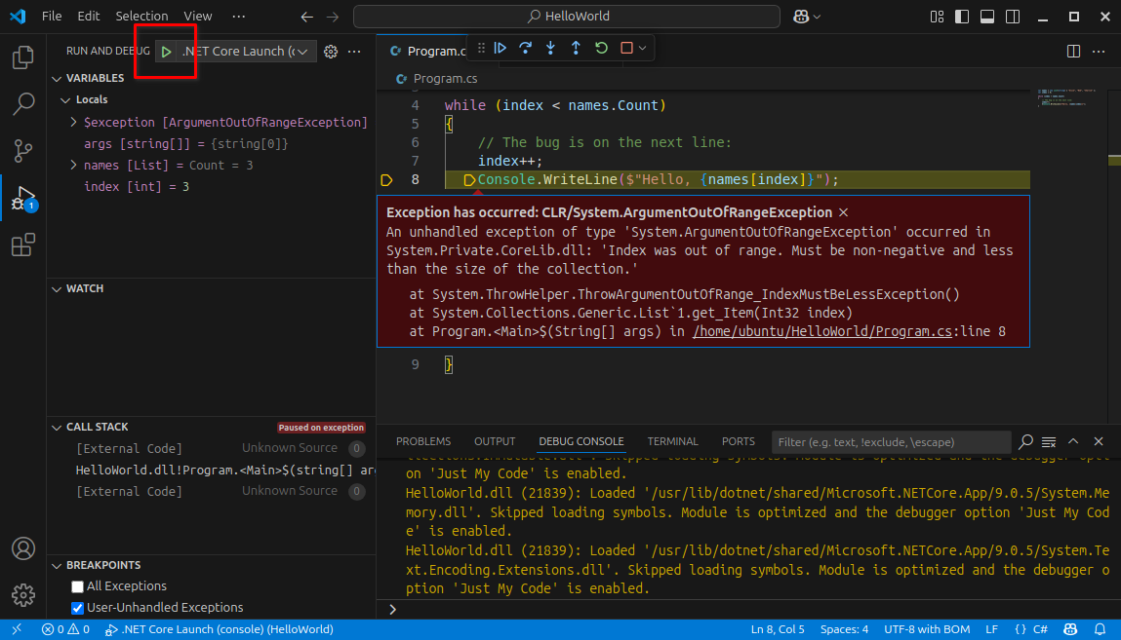The height and width of the screenshot is (640, 1121).
Task: Stop the debug session
Action: 626,48
